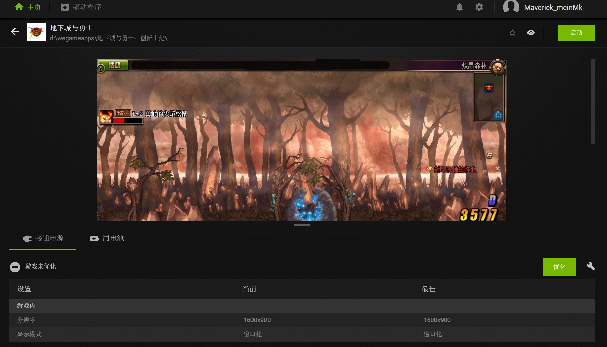Open custom settings wrench icon
The image size is (607, 347).
pos(591,266)
